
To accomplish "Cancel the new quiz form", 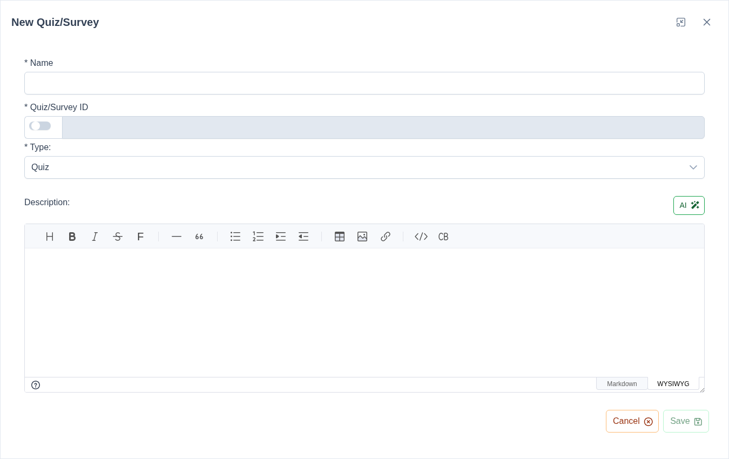I will (632, 421).
